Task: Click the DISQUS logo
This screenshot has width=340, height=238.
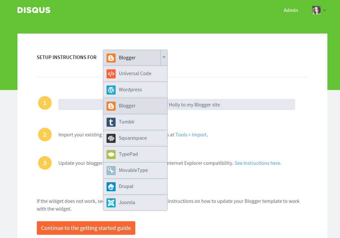Action: point(34,10)
